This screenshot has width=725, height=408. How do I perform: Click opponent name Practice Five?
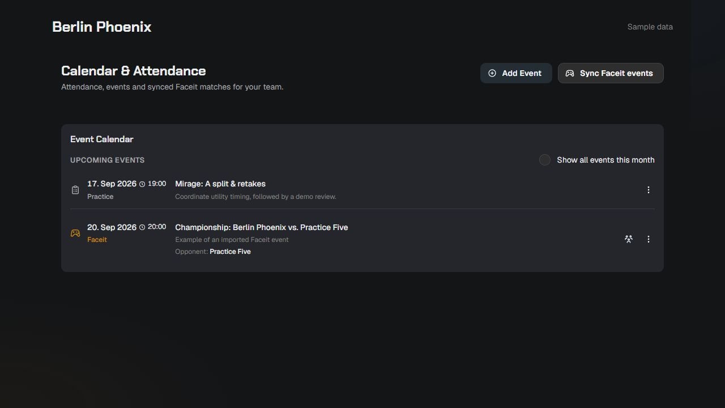tap(230, 252)
